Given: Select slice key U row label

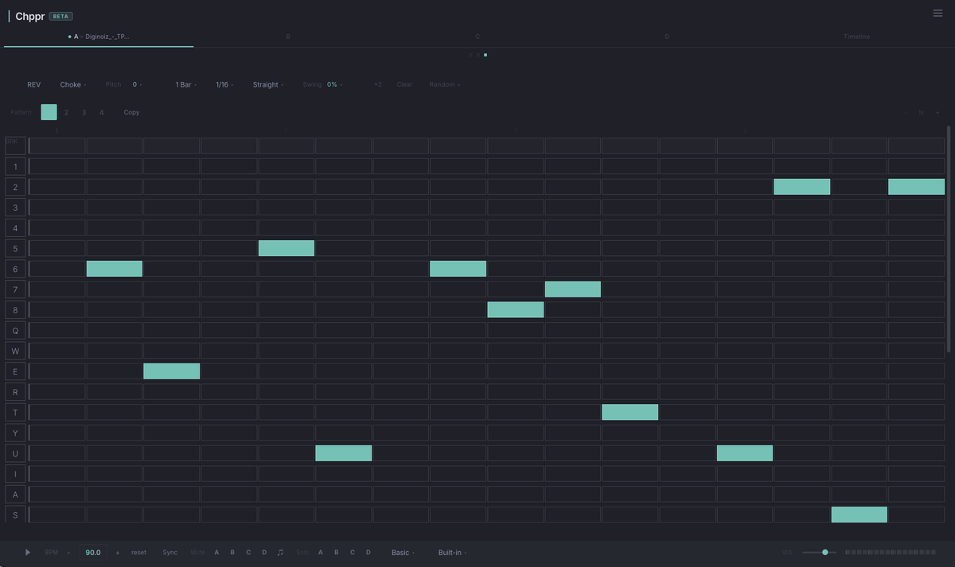Looking at the screenshot, I should tap(15, 453).
